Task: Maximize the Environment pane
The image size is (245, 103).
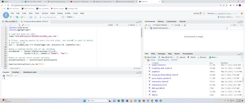Action: pos(242,22)
